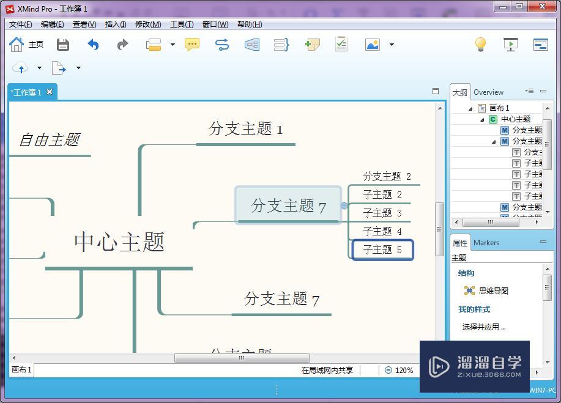The width and height of the screenshot is (561, 403).
Task: Select the 中心主题 central topic
Action: [x=119, y=242]
